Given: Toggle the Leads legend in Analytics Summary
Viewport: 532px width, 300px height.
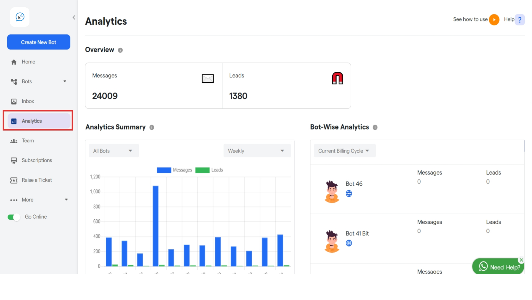Looking at the screenshot, I should coord(202,170).
